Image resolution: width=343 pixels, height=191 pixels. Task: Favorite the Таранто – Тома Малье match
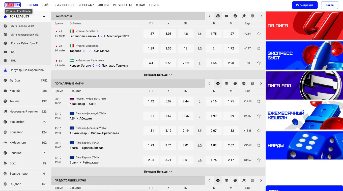tap(259, 48)
